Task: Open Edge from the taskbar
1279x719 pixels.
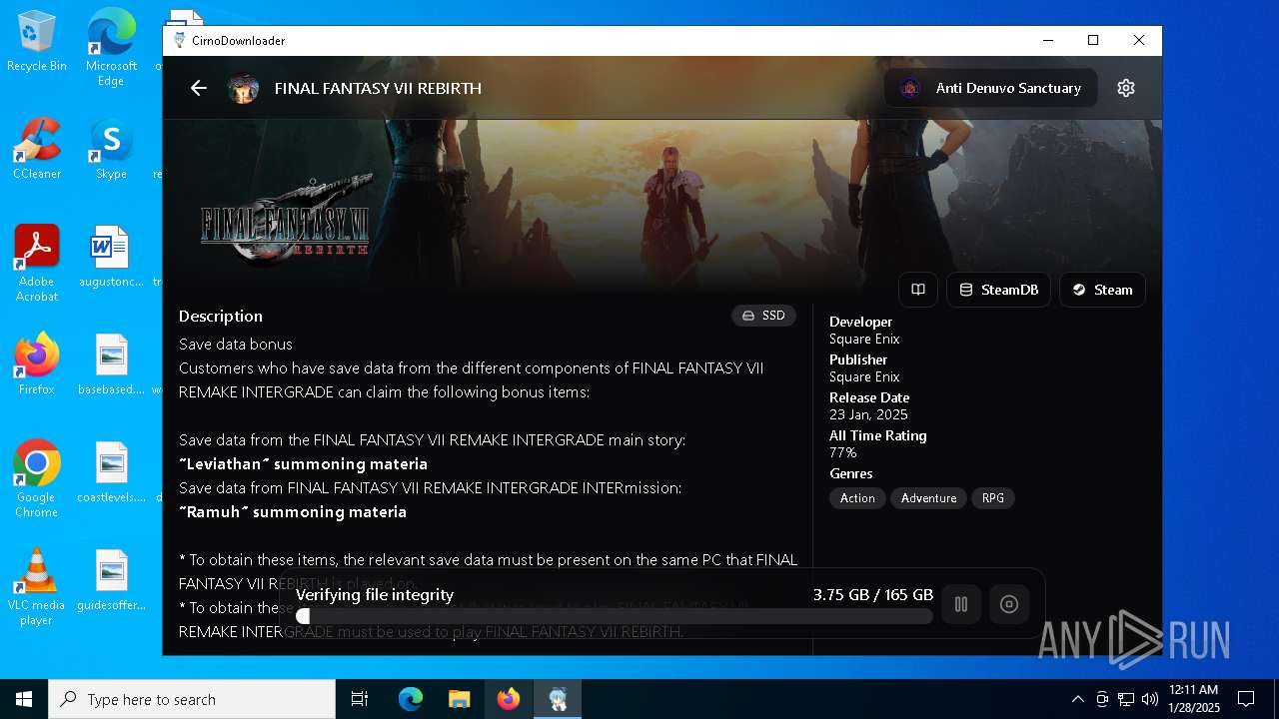Action: pos(411,699)
